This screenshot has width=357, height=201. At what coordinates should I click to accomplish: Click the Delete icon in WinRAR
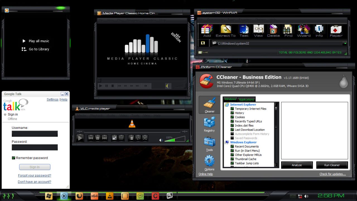(274, 31)
